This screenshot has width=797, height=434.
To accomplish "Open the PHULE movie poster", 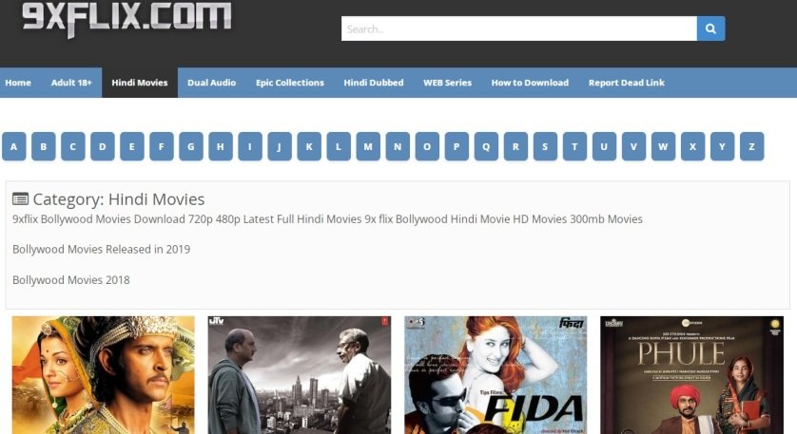I will click(691, 375).
